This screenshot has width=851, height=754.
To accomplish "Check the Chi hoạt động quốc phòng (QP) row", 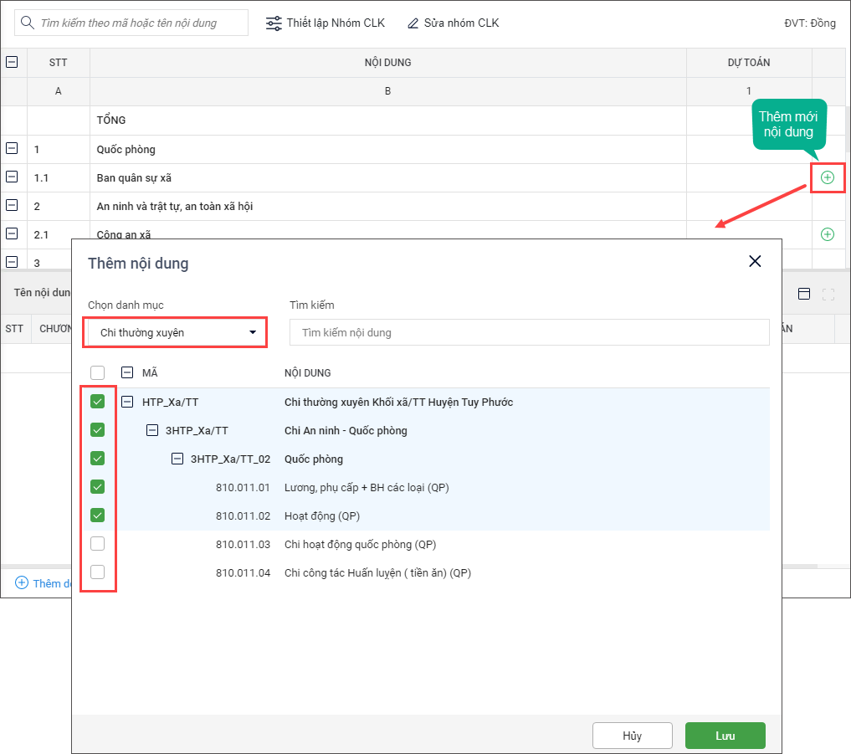I will [x=98, y=544].
